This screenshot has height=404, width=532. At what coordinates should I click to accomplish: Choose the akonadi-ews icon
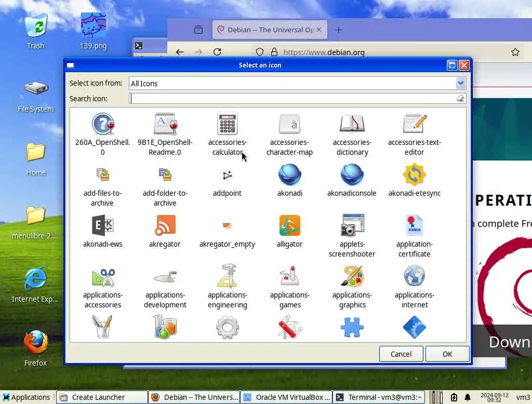click(x=103, y=225)
